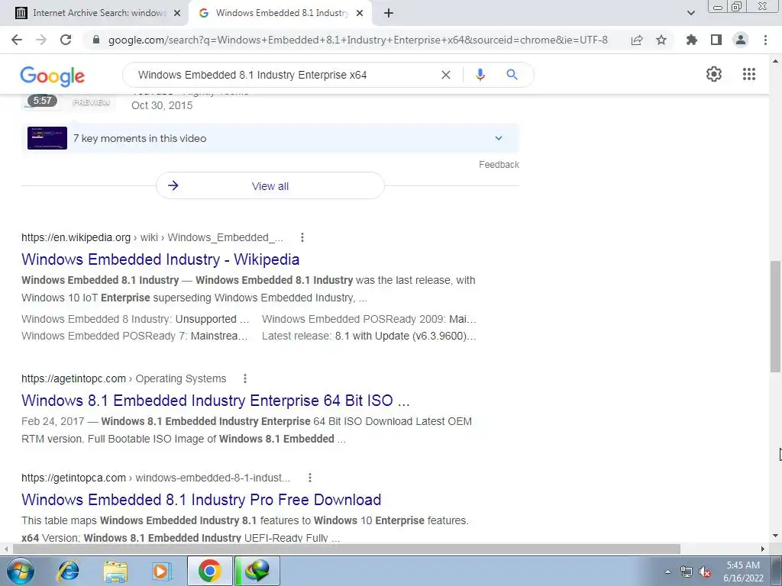Click the vertical scrollbar thumb
This screenshot has width=782, height=586.
(x=775, y=317)
